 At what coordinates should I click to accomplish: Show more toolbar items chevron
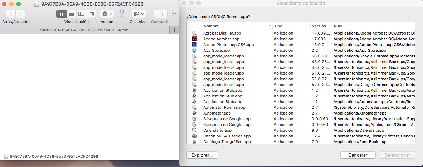click(175, 14)
